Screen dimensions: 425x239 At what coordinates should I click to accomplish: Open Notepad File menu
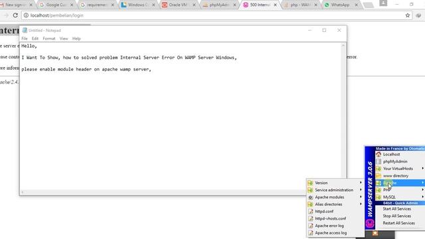click(25, 39)
